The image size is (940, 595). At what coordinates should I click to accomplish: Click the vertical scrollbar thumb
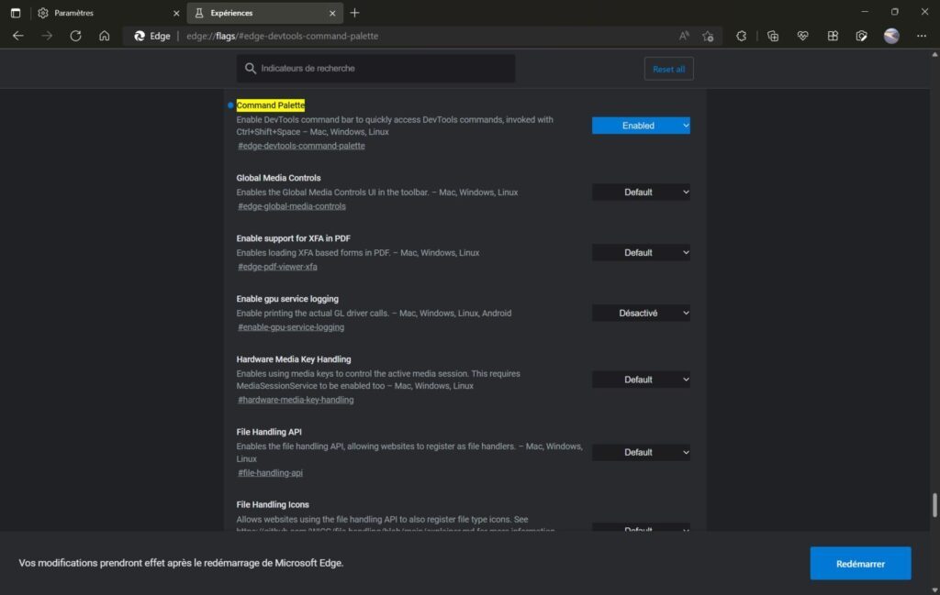[x=934, y=505]
